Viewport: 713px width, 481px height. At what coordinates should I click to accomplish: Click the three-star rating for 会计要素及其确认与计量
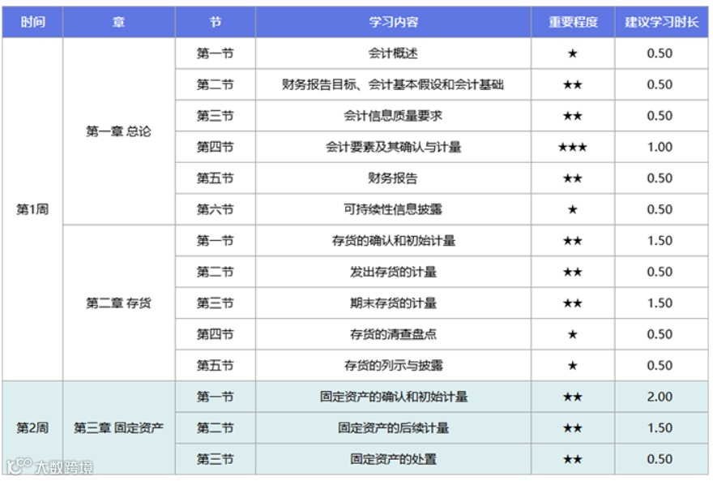pyautogui.click(x=573, y=147)
